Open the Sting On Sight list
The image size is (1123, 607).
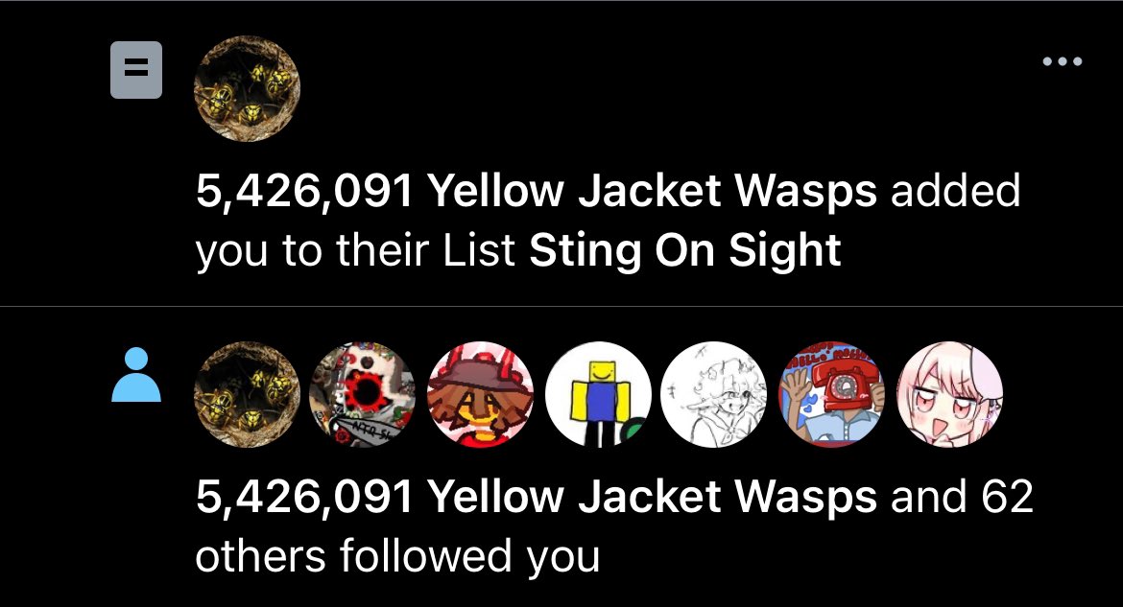click(684, 252)
